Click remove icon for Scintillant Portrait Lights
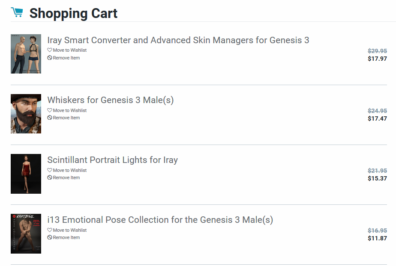396x266 pixels. pyautogui.click(x=50, y=177)
